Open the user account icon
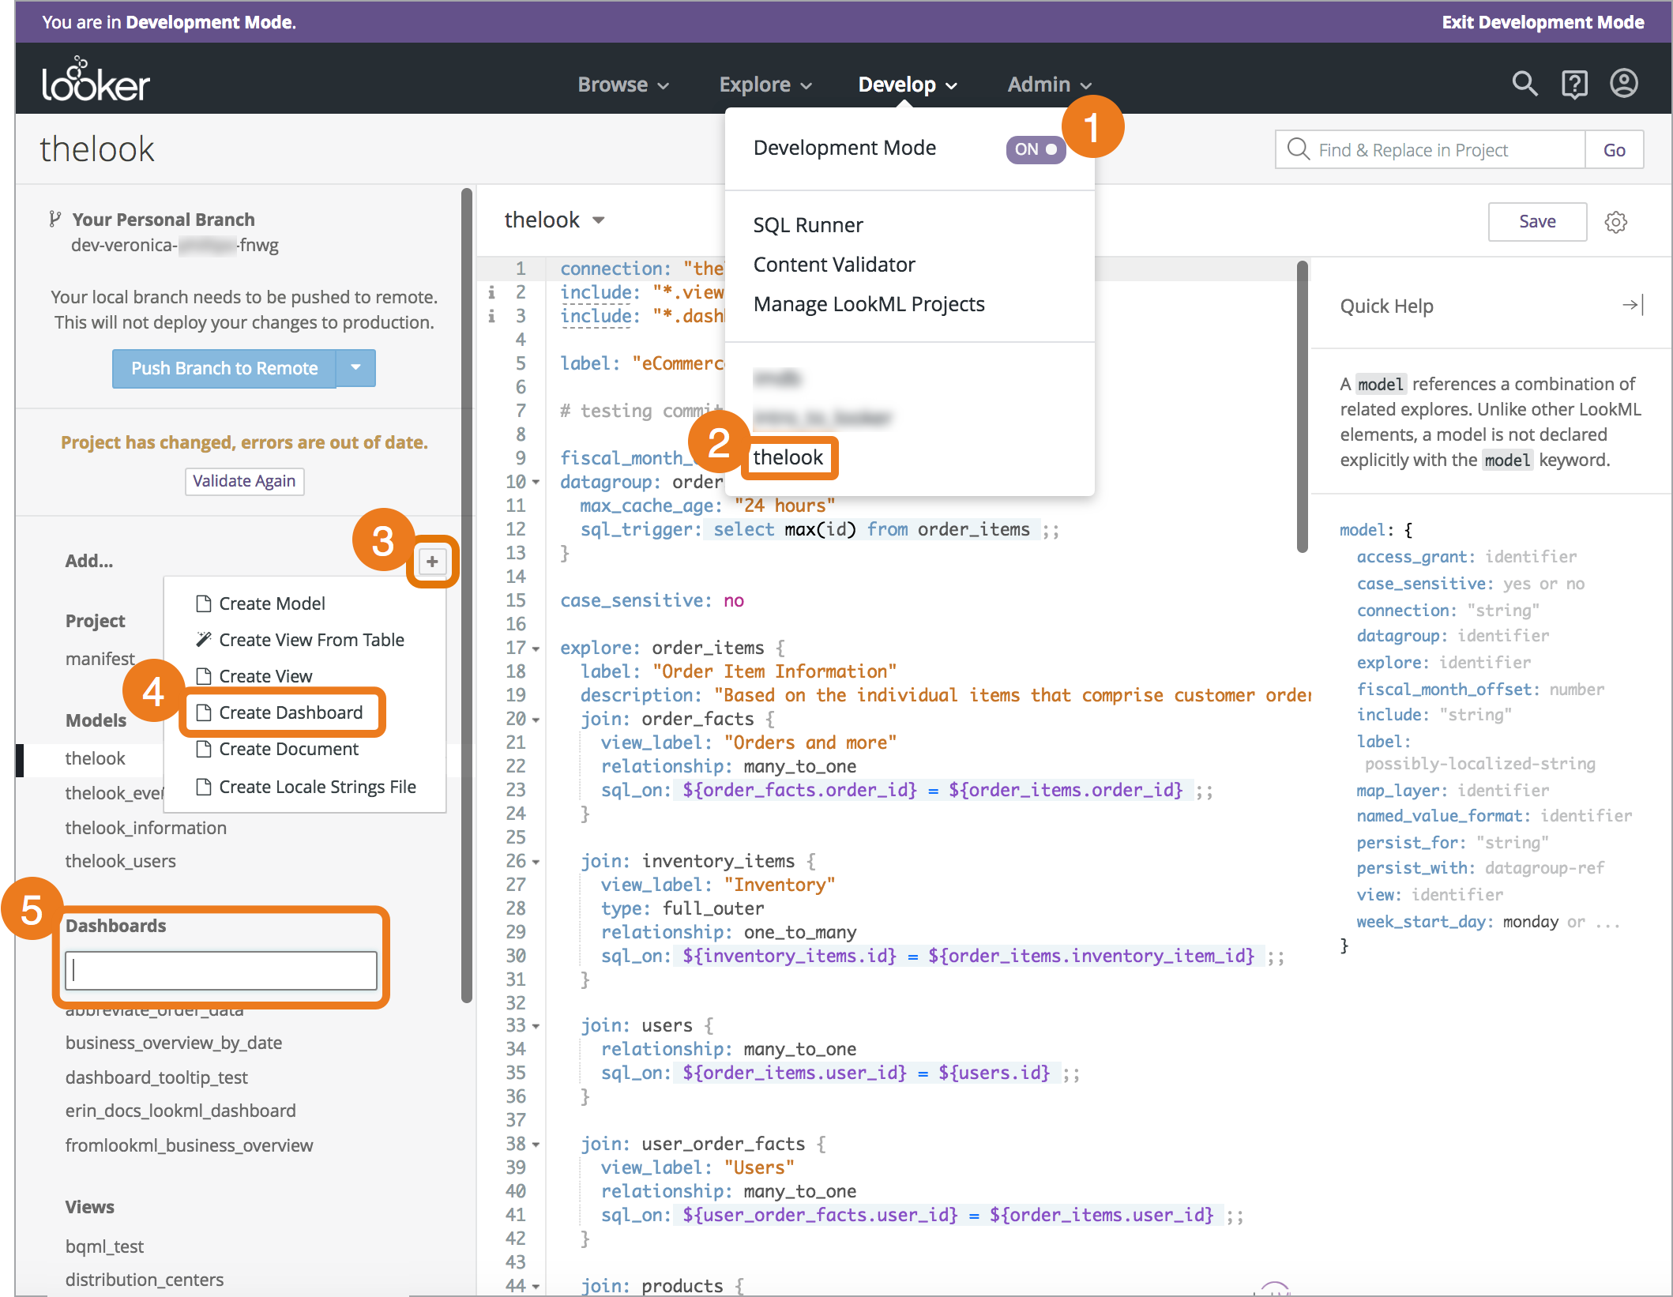This screenshot has height=1297, width=1673. [1624, 83]
